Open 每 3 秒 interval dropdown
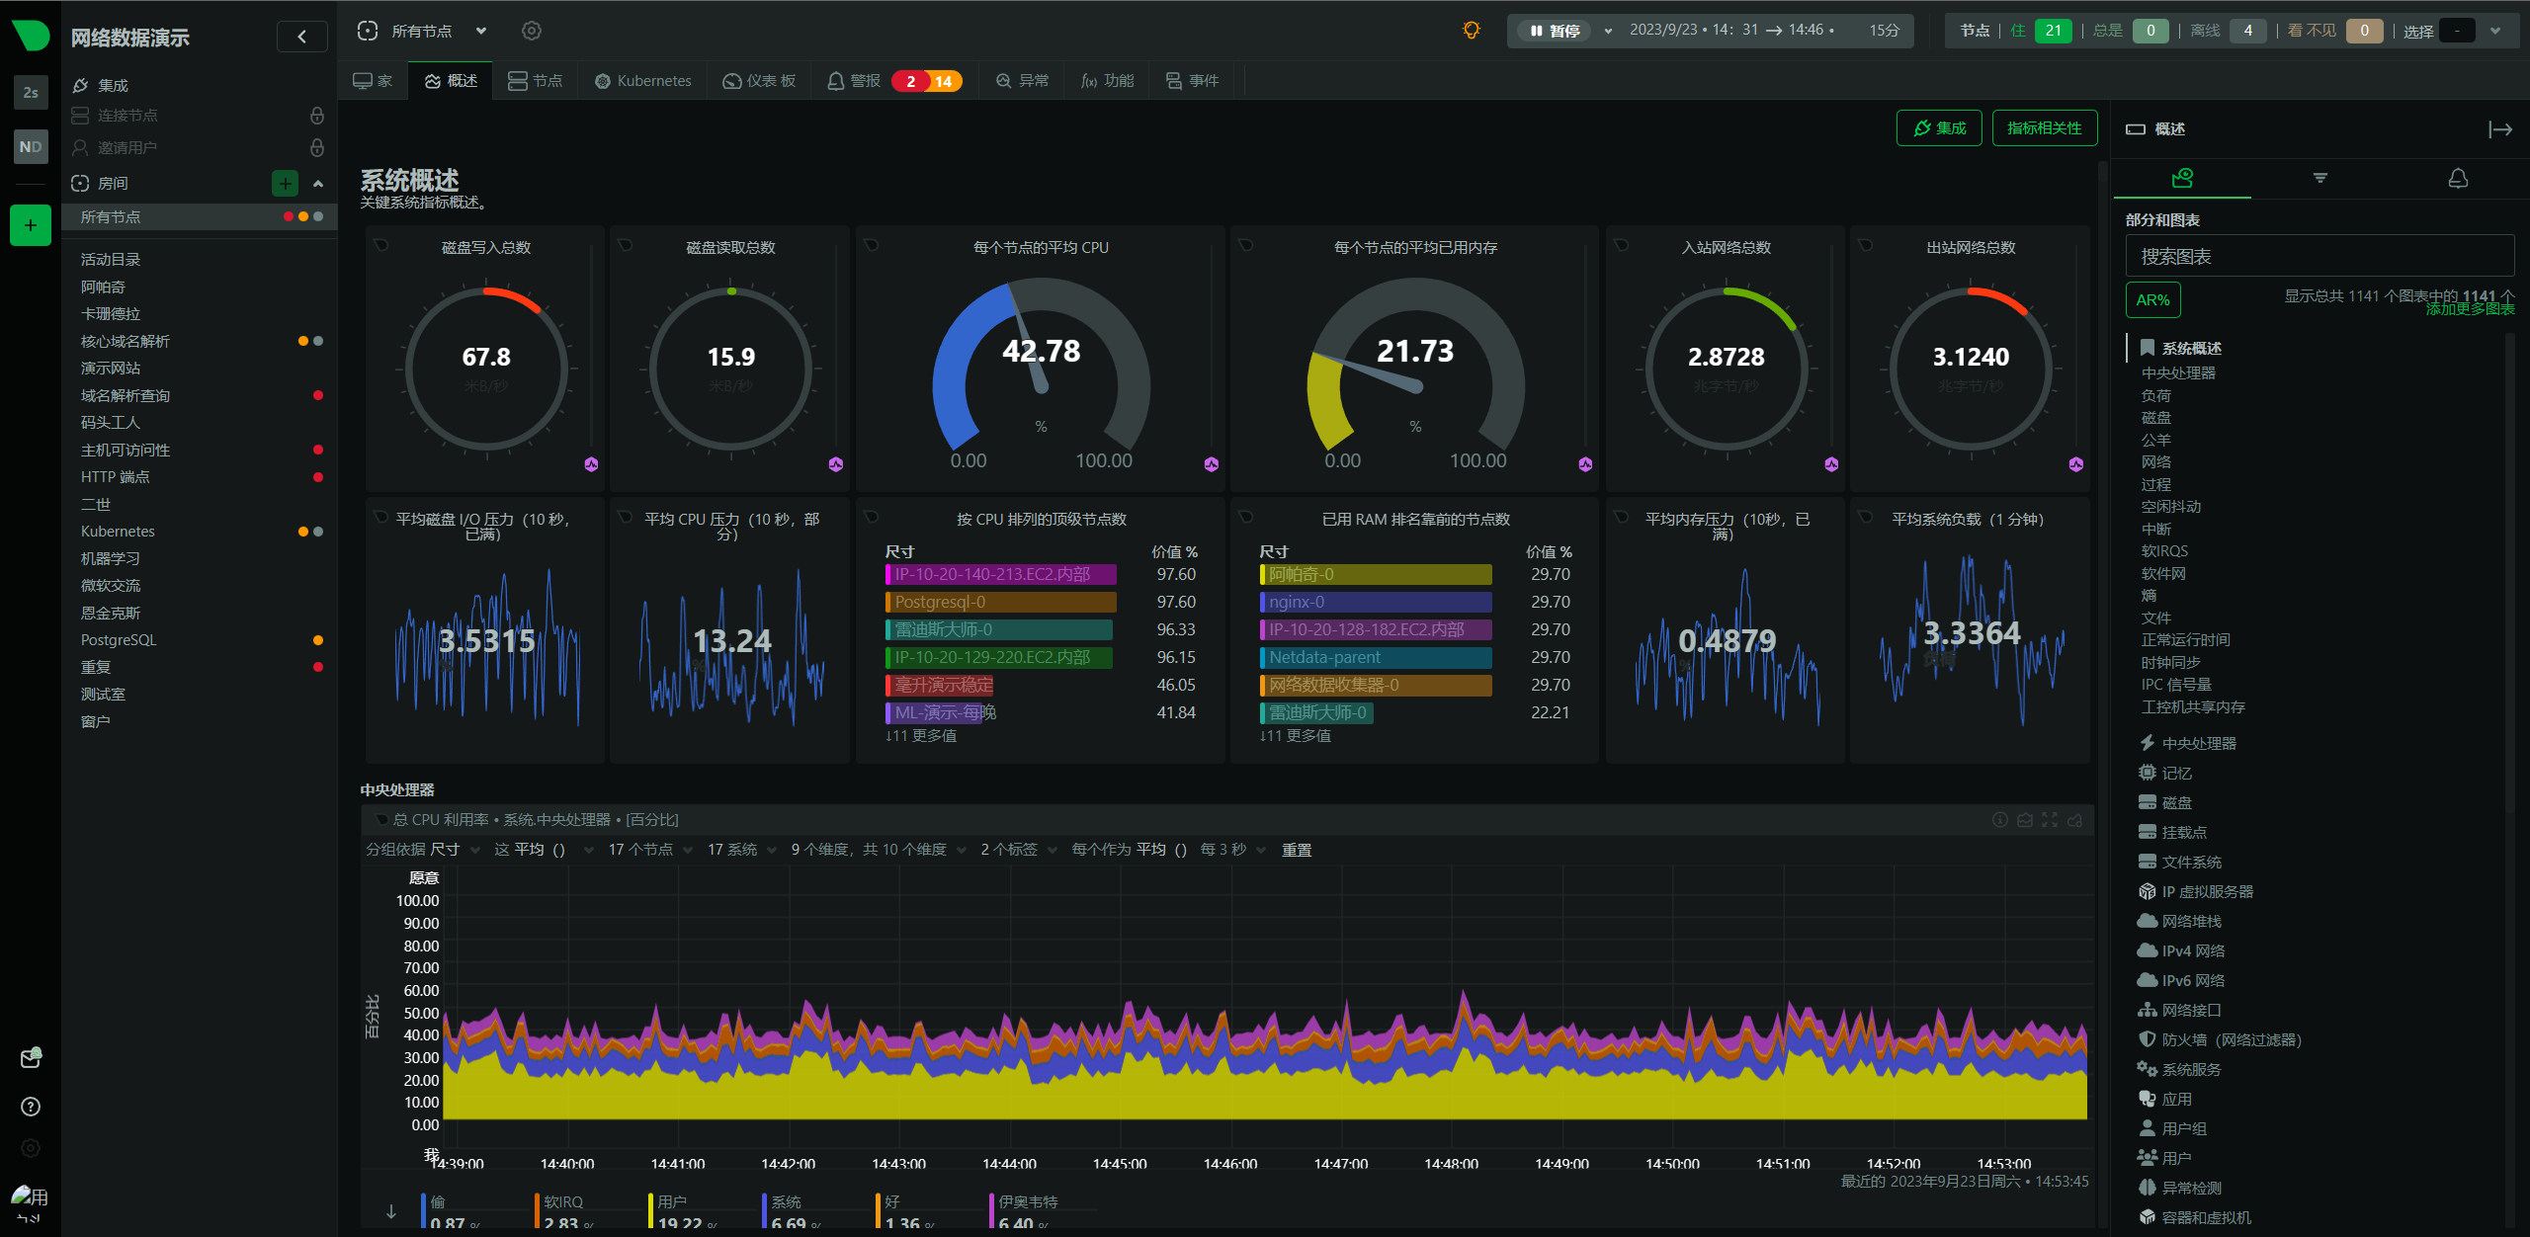This screenshot has height=1237, width=2530. pyautogui.click(x=1233, y=850)
